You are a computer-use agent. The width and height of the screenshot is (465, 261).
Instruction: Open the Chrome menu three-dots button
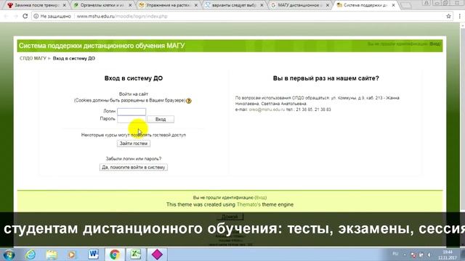[459, 16]
